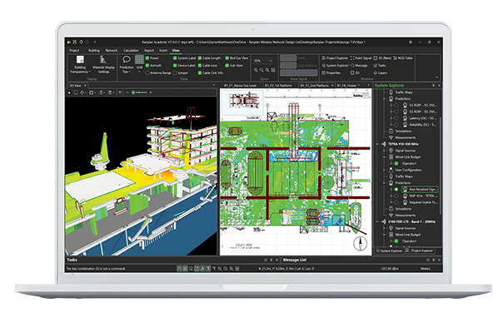
Task: Switch to the Project Explorer bottom tab
Action: (420, 251)
